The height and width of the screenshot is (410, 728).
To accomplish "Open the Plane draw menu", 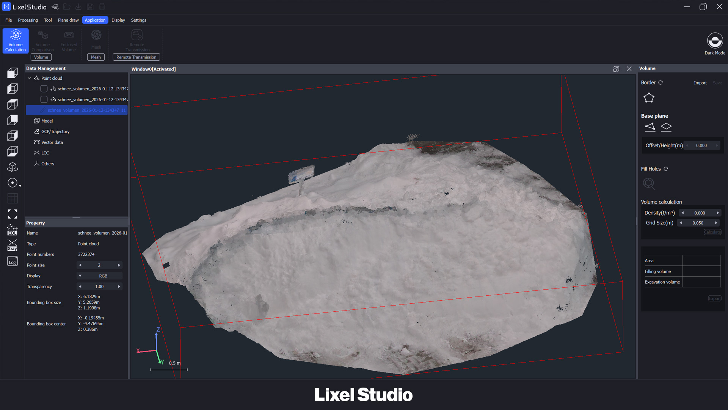I will pos(68,20).
